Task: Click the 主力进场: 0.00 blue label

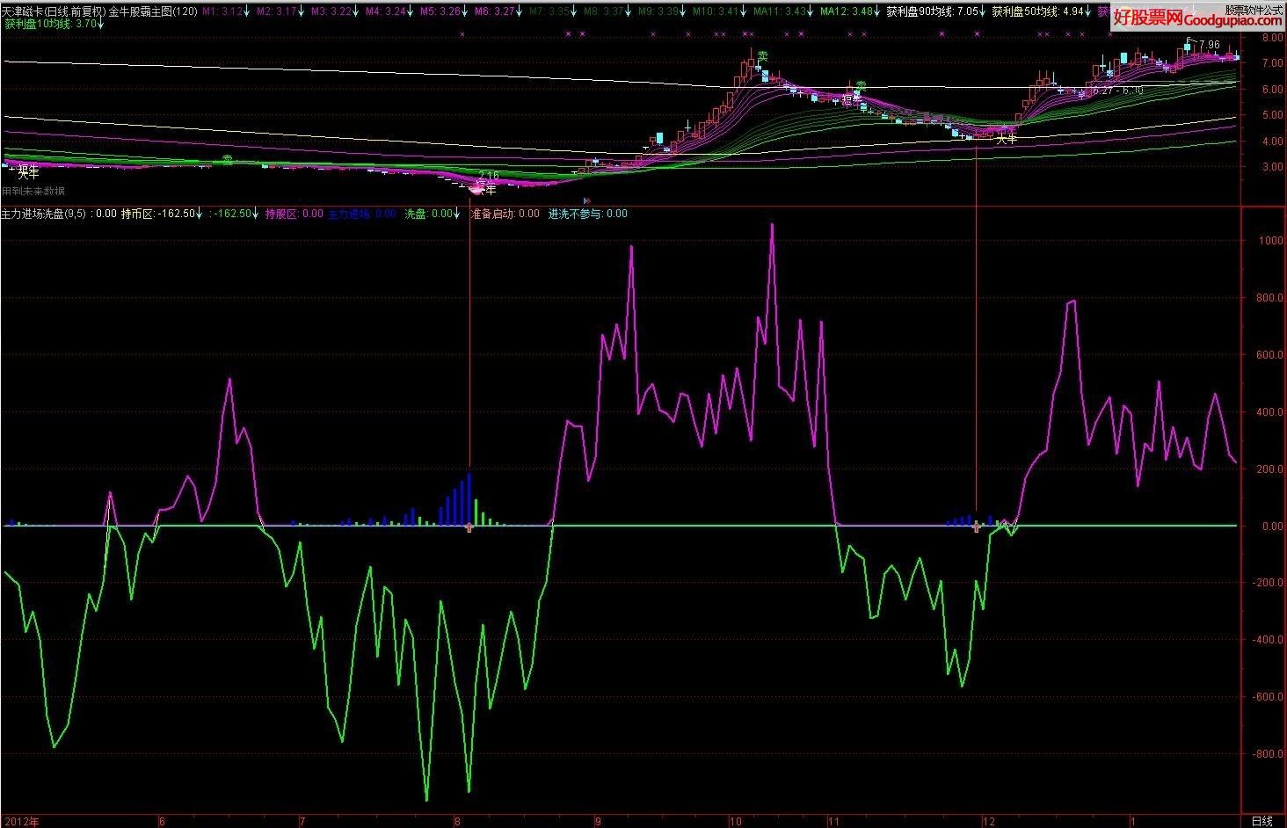Action: click(x=361, y=214)
